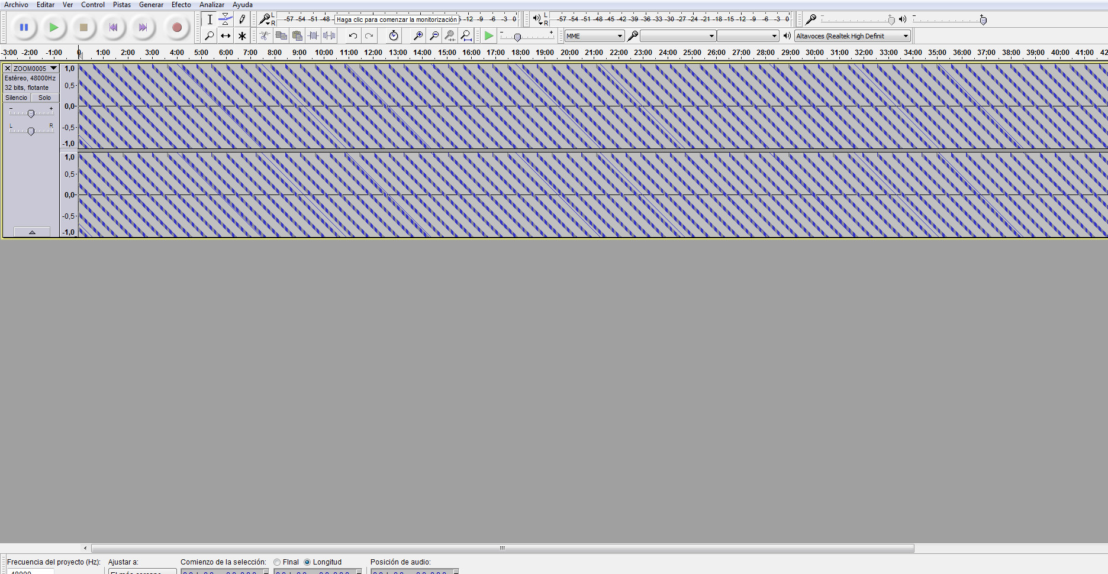The height and width of the screenshot is (574, 1108).
Task: Open the Analizar menu
Action: click(211, 5)
